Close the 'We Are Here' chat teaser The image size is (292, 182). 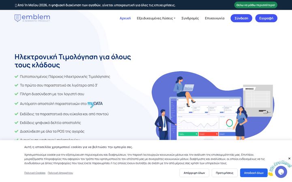coord(289,159)
